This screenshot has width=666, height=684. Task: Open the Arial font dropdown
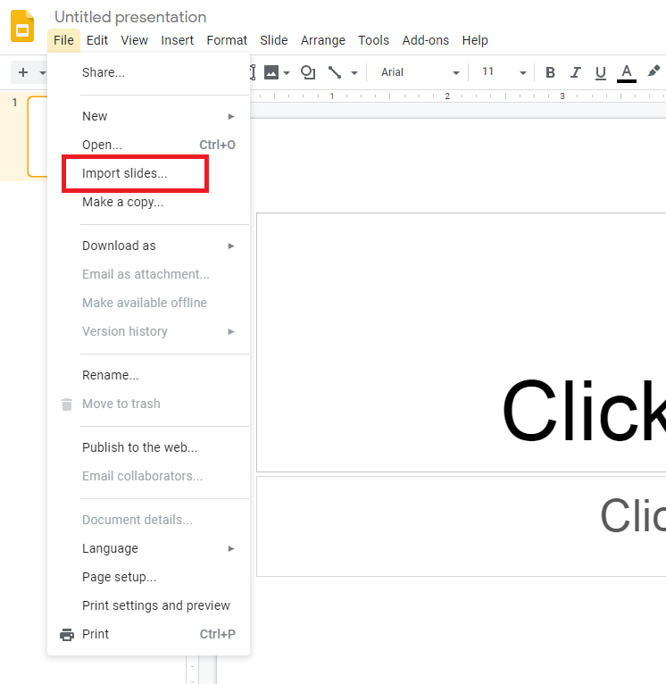420,72
